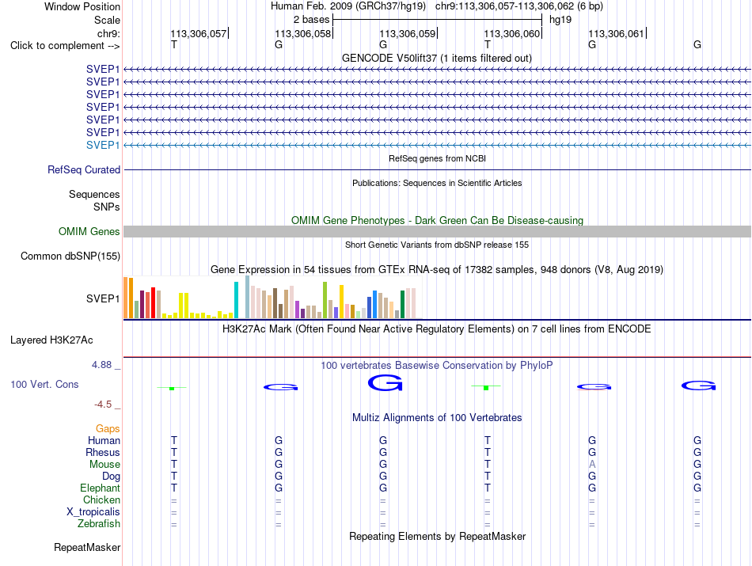Select position label 113,306,059
The height and width of the screenshot is (566, 752).
(x=408, y=33)
